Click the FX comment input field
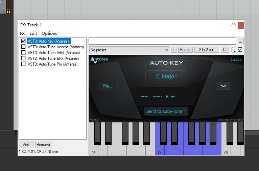 coord(162,41)
